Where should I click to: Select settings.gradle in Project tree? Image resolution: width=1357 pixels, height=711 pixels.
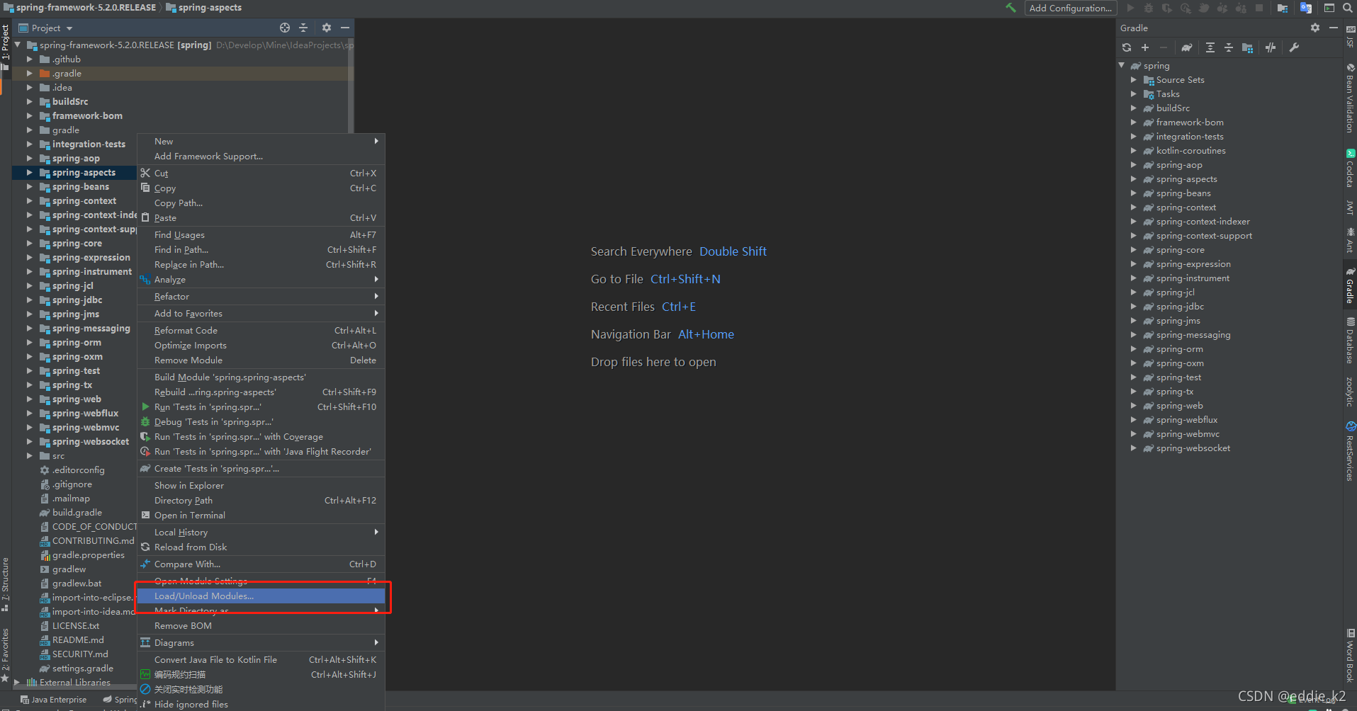pos(83,668)
